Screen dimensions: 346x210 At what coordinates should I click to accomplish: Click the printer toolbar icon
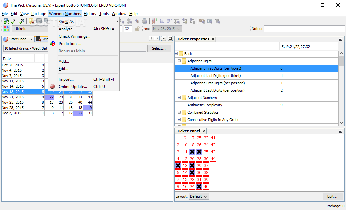(x=145, y=21)
